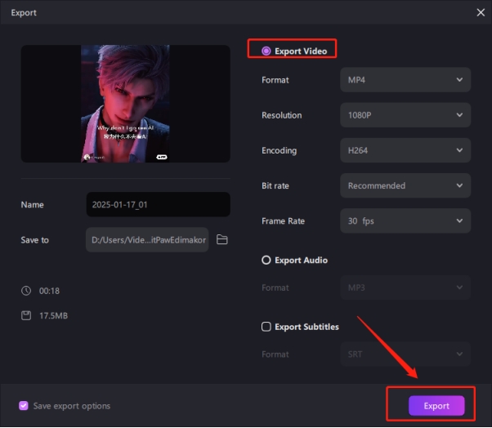Open the SRT subtitle format dropdown
Viewport: 492px width, 428px height.
(405, 354)
